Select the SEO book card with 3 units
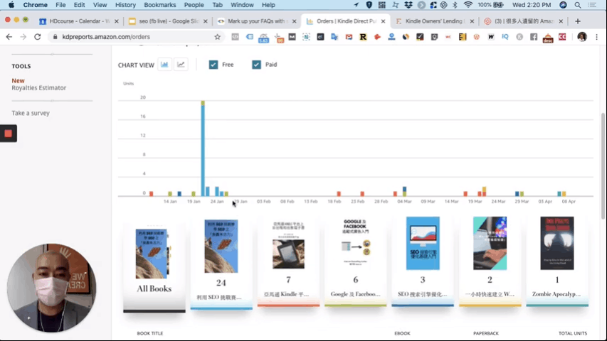 [x=423, y=261]
